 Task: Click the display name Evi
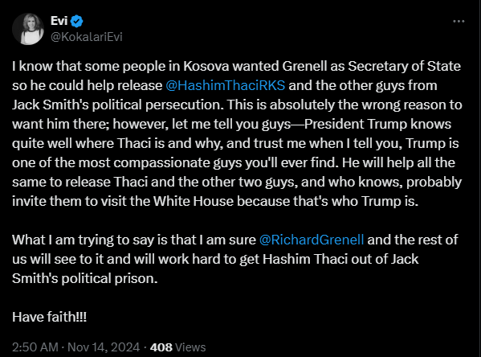[x=59, y=21]
